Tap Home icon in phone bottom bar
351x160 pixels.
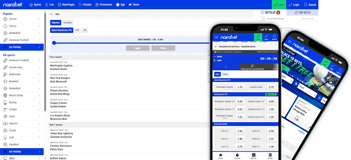pos(221,155)
